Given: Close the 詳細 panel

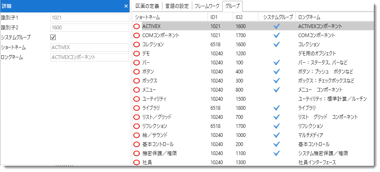Looking at the screenshot, I should coord(126,6).
